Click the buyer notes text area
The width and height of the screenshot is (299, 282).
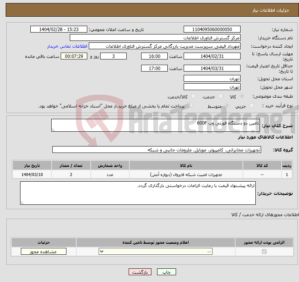(x=138, y=193)
